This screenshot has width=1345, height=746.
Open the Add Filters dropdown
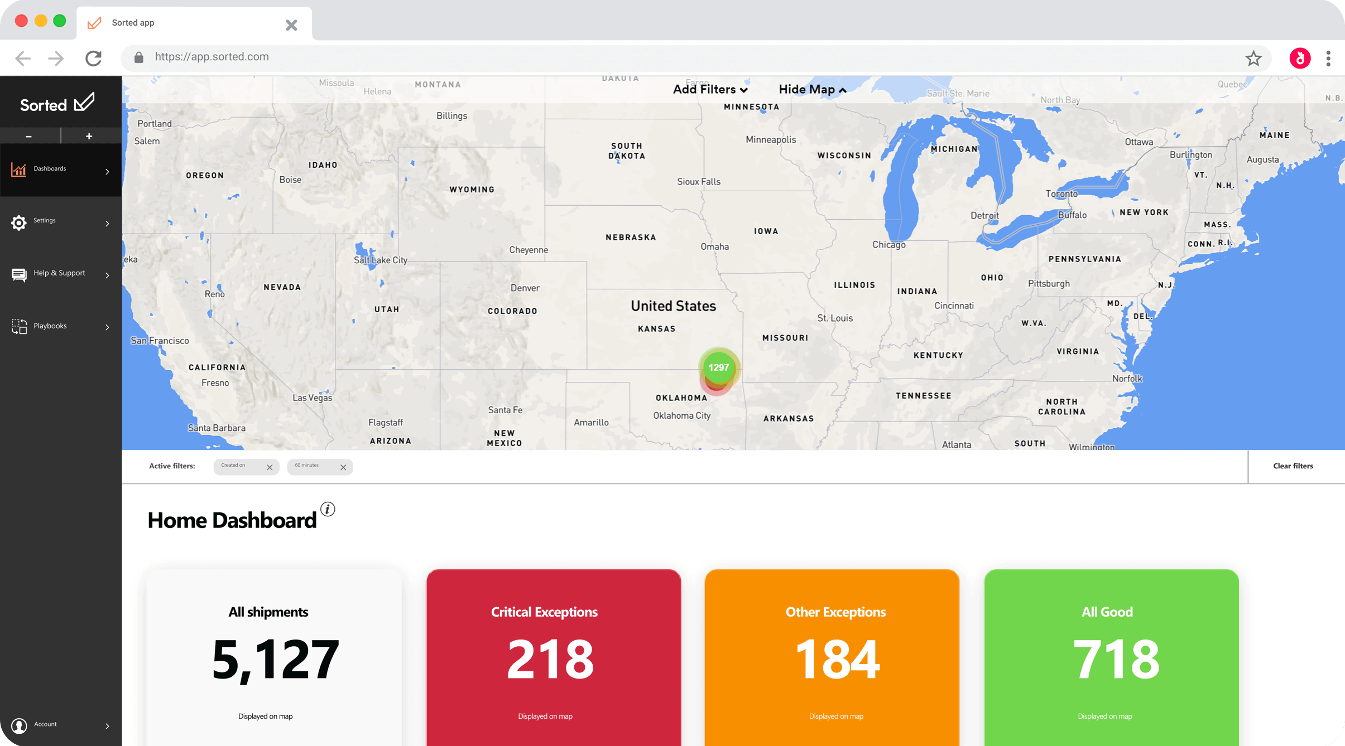pos(709,89)
